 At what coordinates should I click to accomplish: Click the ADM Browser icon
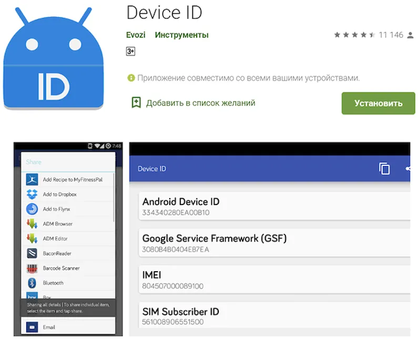coord(32,223)
